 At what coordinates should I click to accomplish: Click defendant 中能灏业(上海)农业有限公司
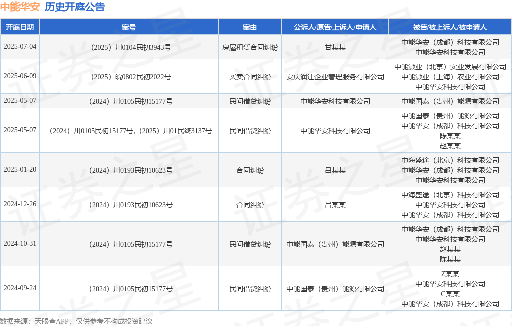[x=450, y=77]
